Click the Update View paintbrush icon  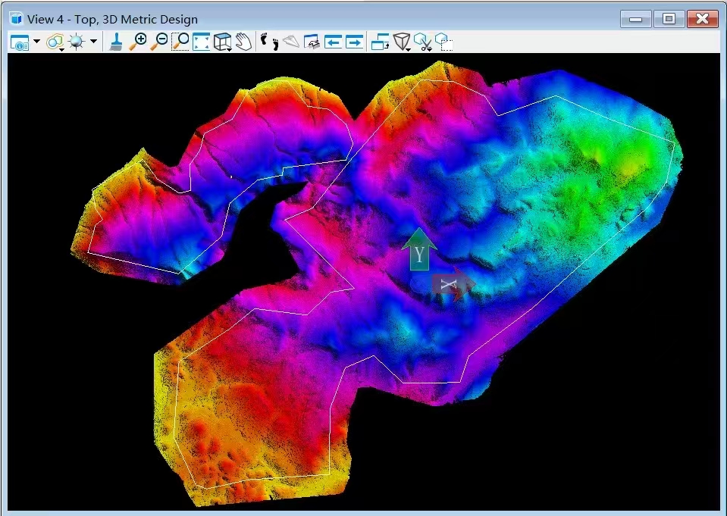point(115,42)
